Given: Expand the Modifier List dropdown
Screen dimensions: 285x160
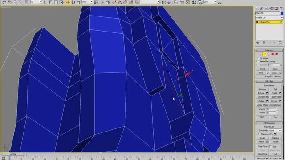Looking at the screenshot, I should point(269,18).
